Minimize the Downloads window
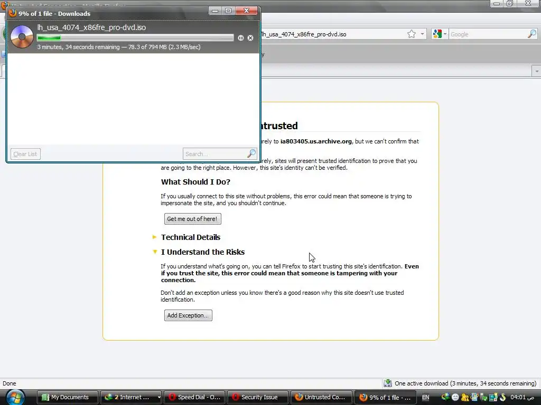The image size is (541, 405). point(215,11)
